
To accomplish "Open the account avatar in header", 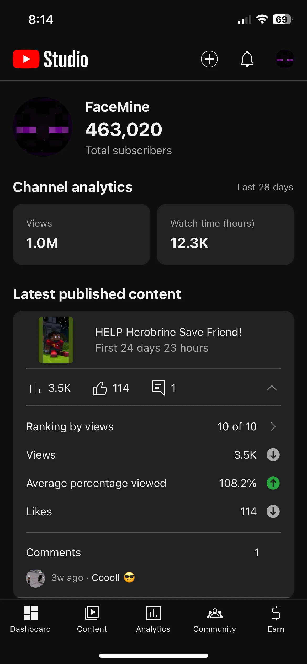I will pos(285,59).
